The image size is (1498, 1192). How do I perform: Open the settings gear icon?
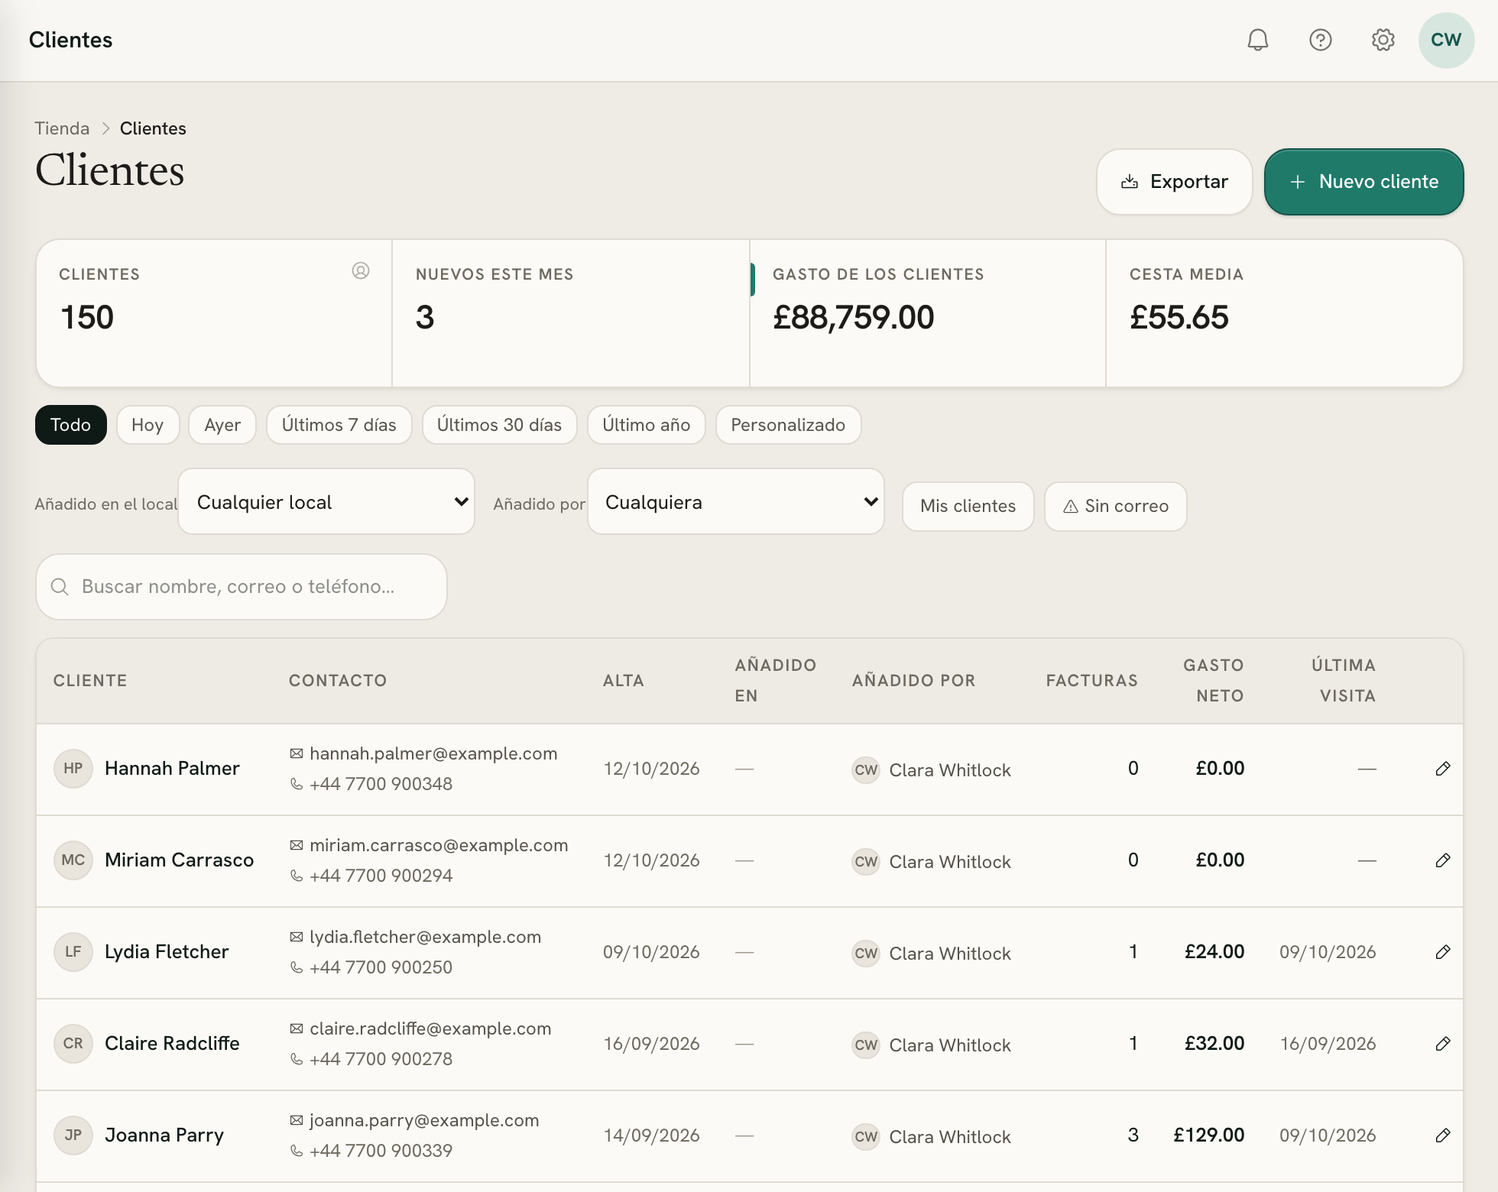pos(1383,40)
